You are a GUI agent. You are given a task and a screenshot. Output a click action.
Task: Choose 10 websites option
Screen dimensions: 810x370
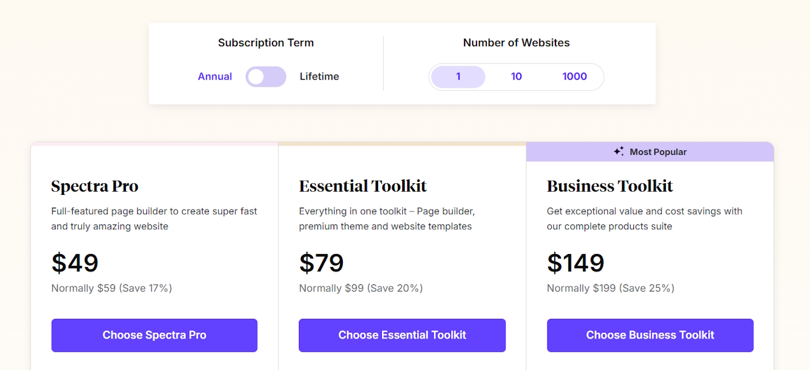click(516, 76)
